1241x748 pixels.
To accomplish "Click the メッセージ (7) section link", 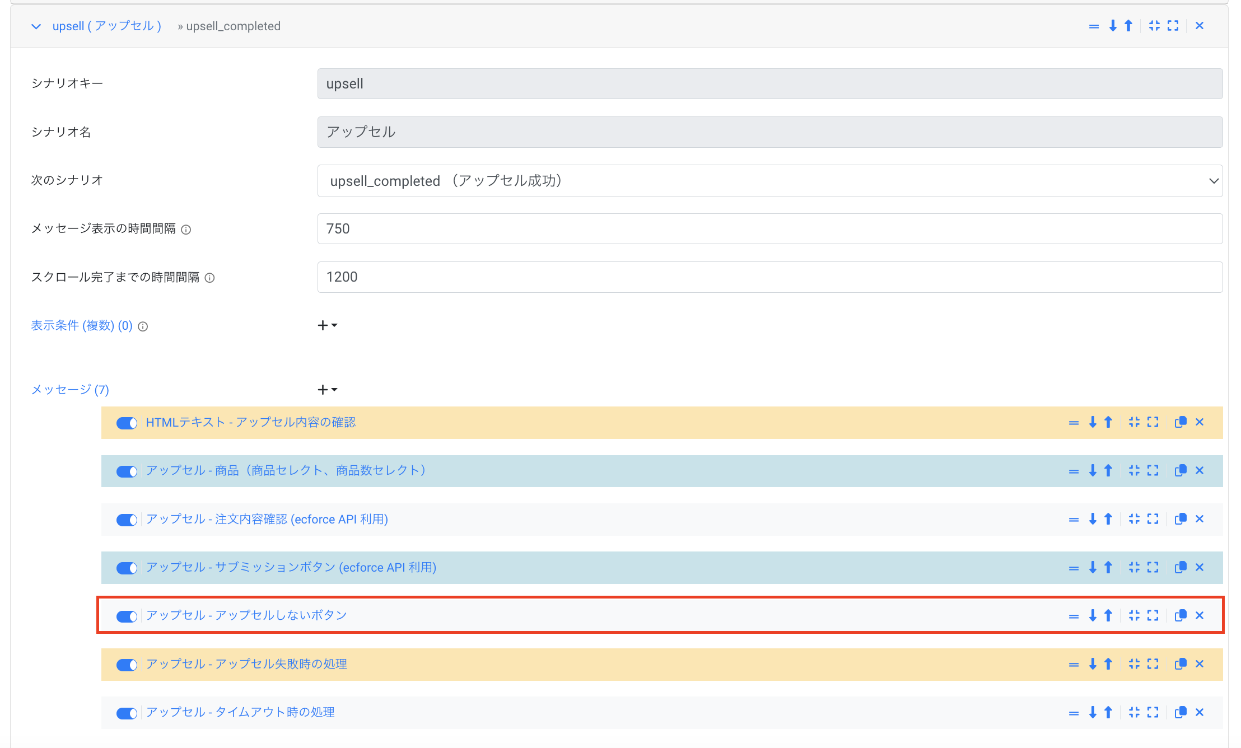I will pos(70,390).
